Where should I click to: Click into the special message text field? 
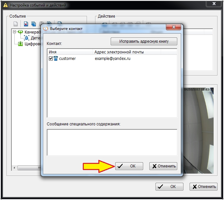coord(112,142)
